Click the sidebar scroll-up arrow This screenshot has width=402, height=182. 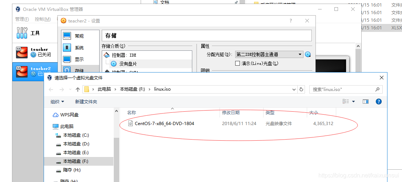click(116, 111)
